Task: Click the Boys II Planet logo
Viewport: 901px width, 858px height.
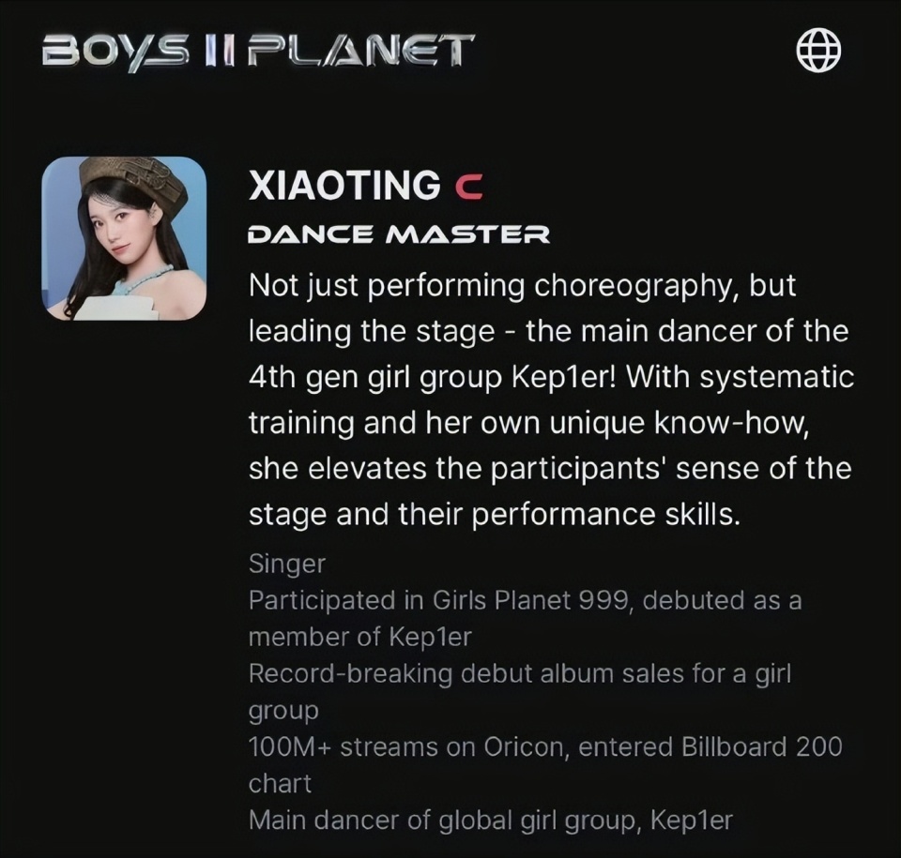Action: pos(258,53)
